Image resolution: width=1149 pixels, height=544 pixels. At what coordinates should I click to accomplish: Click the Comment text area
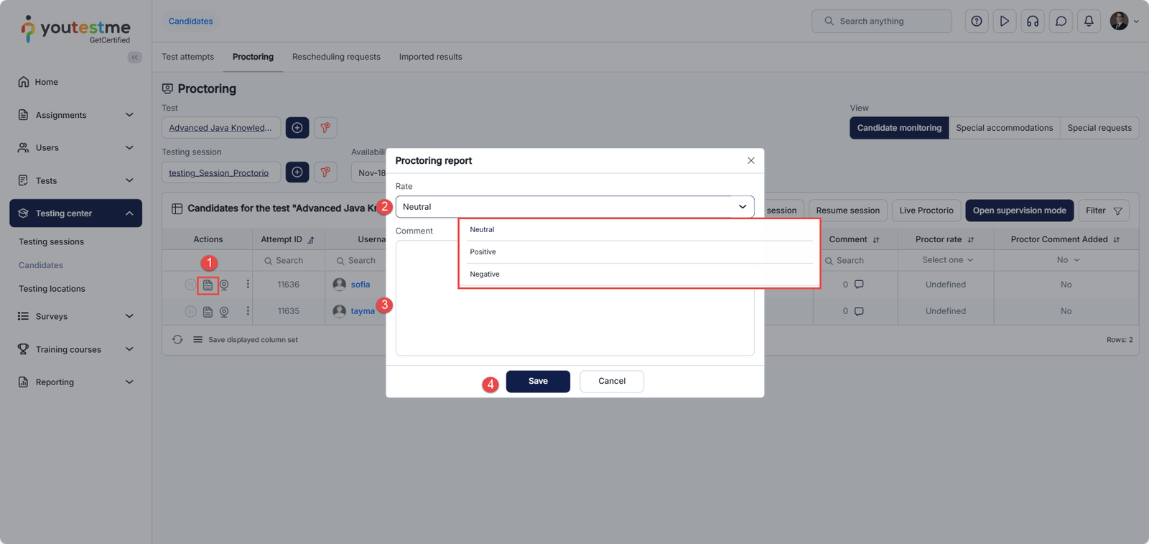point(574,323)
